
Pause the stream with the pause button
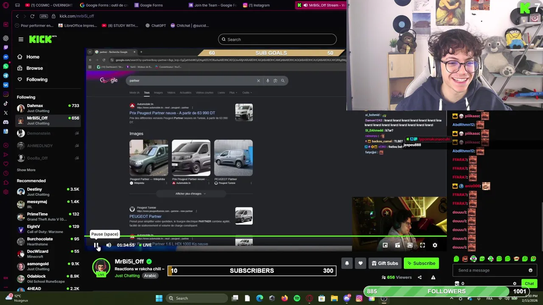(x=96, y=245)
